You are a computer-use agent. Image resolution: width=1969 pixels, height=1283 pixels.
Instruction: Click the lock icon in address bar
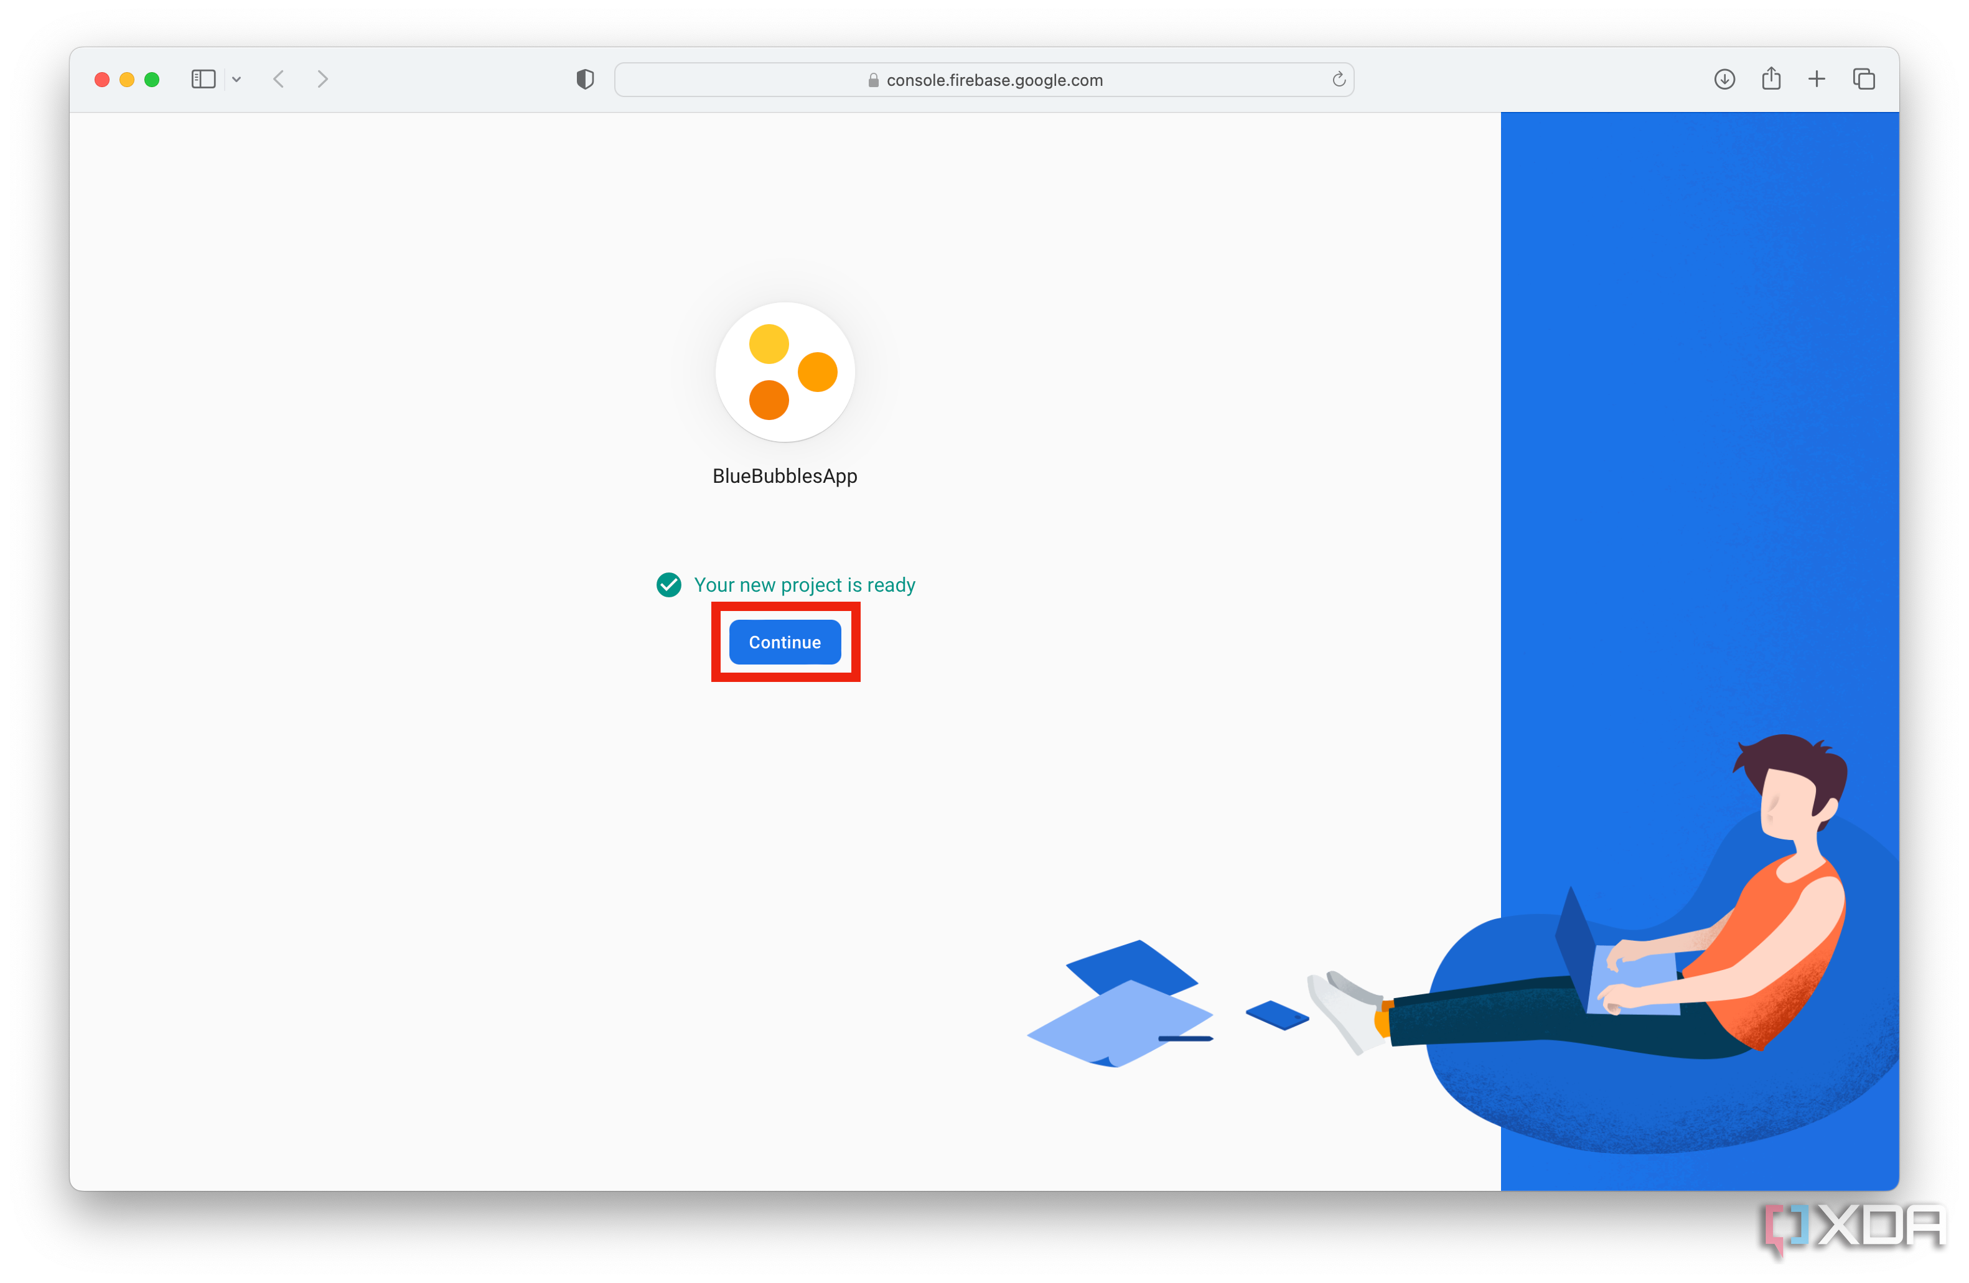pyautogui.click(x=873, y=80)
